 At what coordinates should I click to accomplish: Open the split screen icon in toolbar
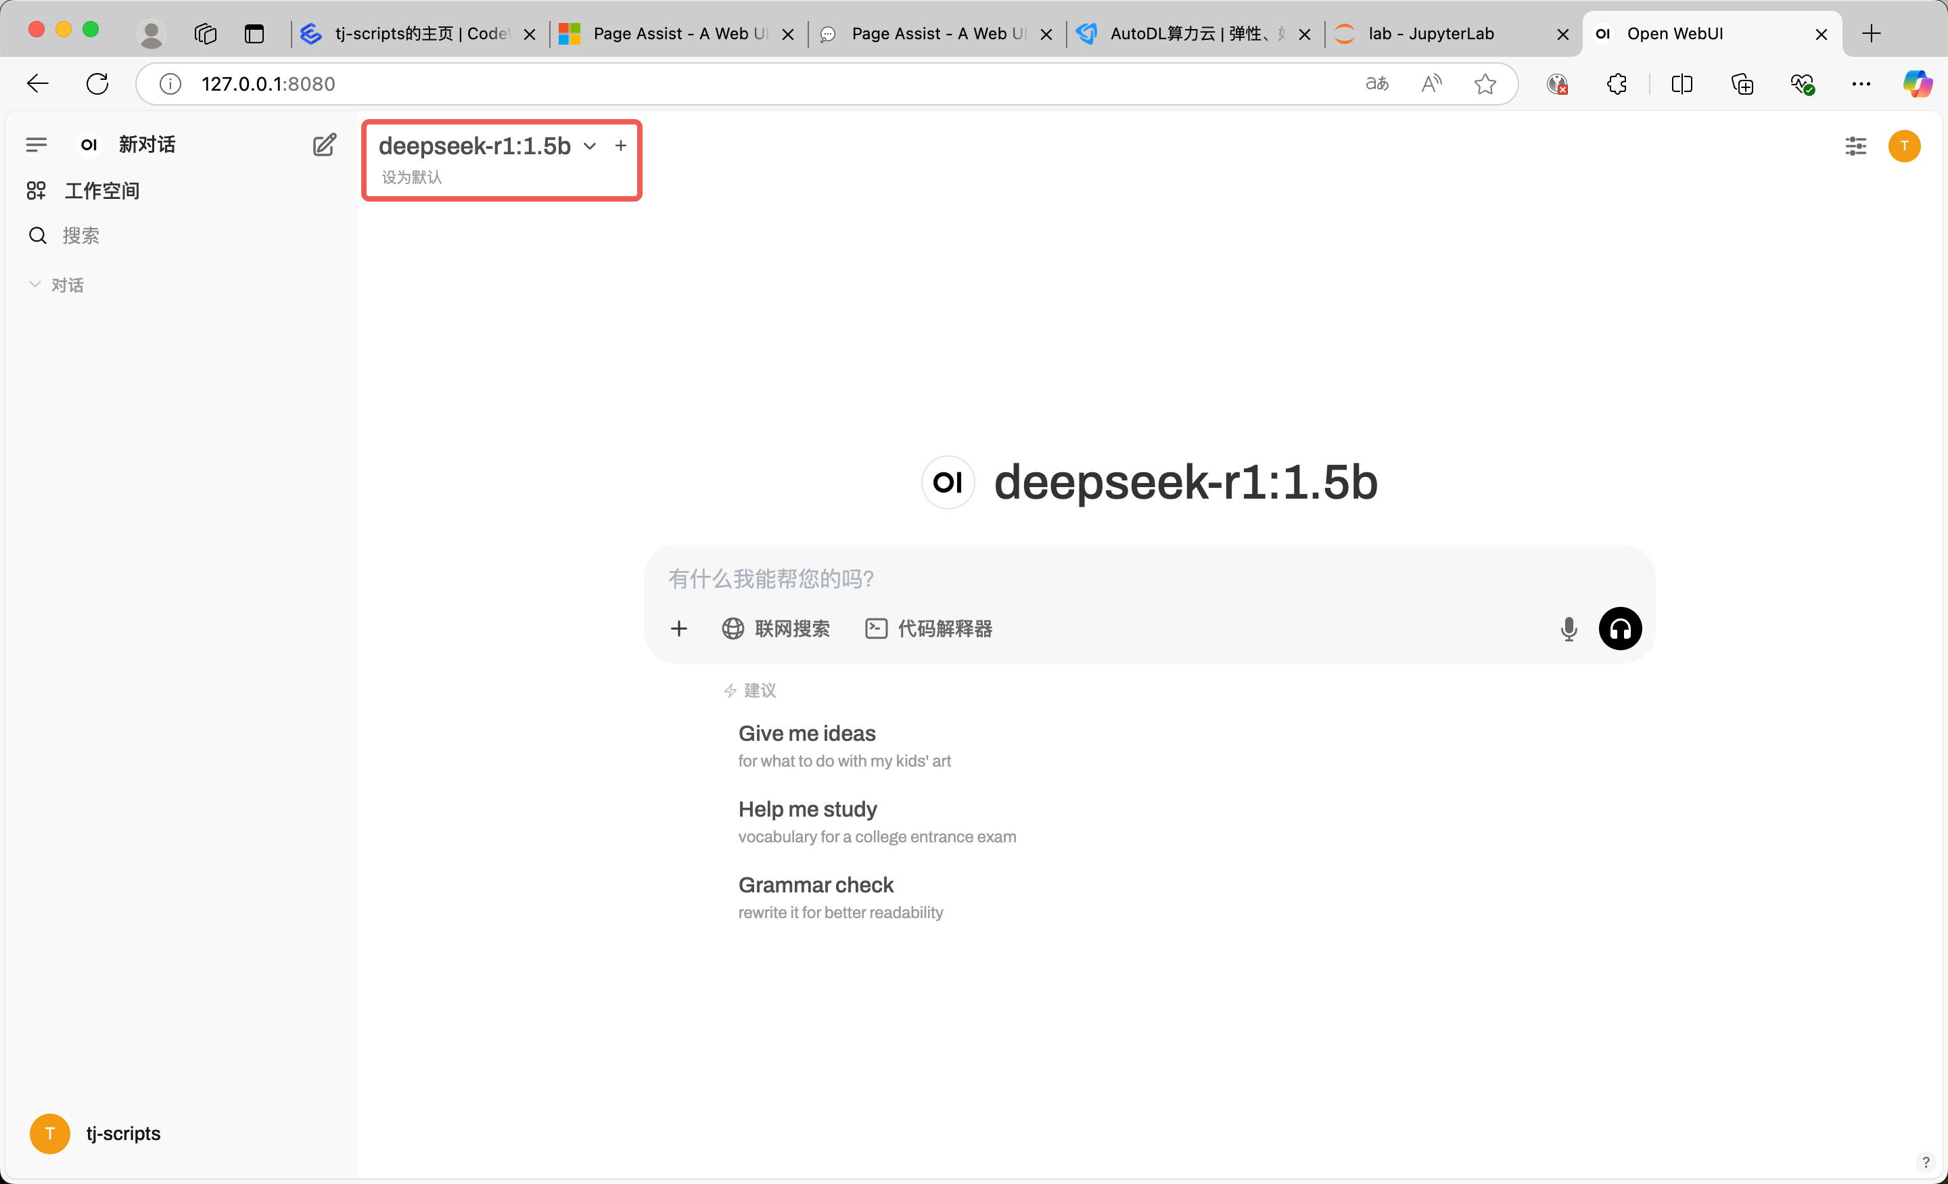[x=1682, y=84]
